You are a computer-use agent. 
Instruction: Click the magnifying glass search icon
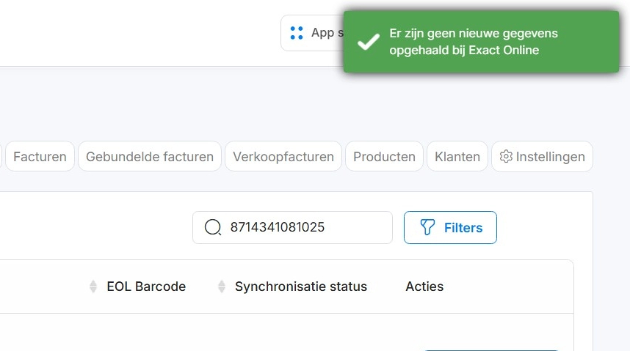click(x=213, y=227)
